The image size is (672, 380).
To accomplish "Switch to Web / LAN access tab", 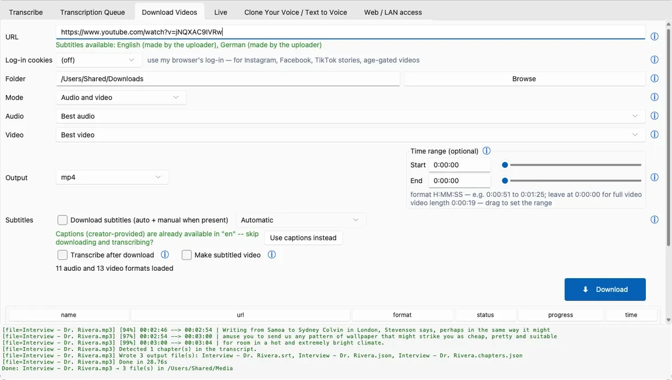I will click(393, 12).
